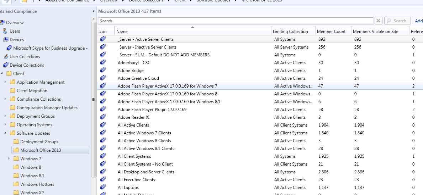
Task: Click the Users icon in the navigation pane
Action: (x=5, y=31)
